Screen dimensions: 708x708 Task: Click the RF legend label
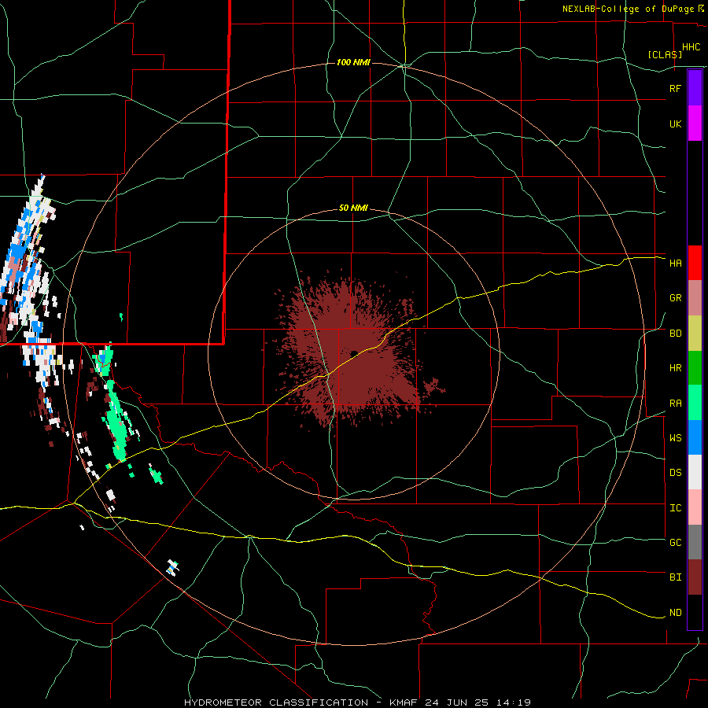[675, 88]
